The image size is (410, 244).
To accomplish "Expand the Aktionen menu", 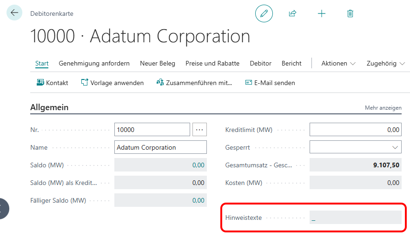I will click(338, 63).
